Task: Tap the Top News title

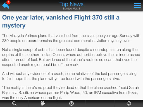Action: (71, 4)
